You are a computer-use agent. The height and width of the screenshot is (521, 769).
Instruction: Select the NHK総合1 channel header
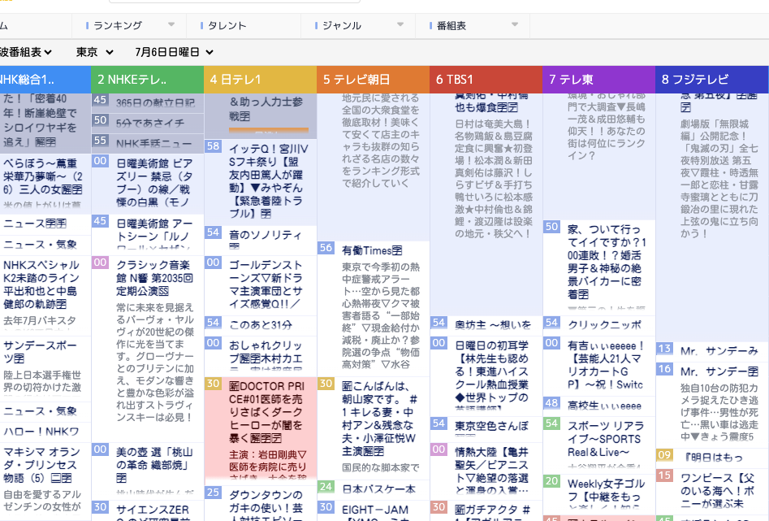[x=45, y=80]
